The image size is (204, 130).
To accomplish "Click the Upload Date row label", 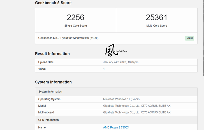I will pos(46,62).
